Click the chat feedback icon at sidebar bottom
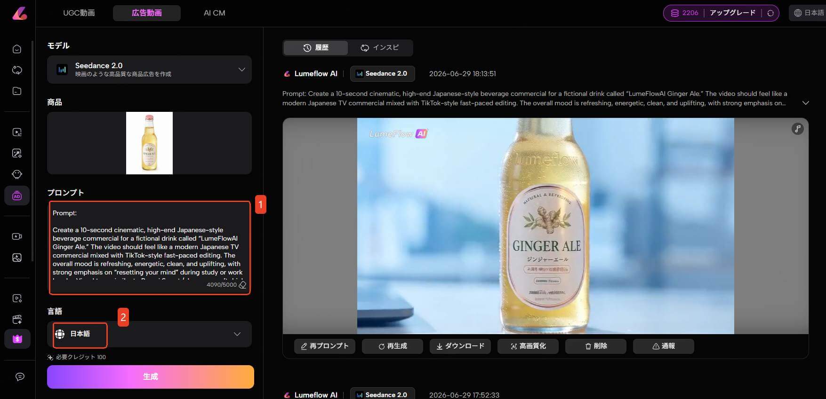Image resolution: width=826 pixels, height=399 pixels. coord(20,376)
